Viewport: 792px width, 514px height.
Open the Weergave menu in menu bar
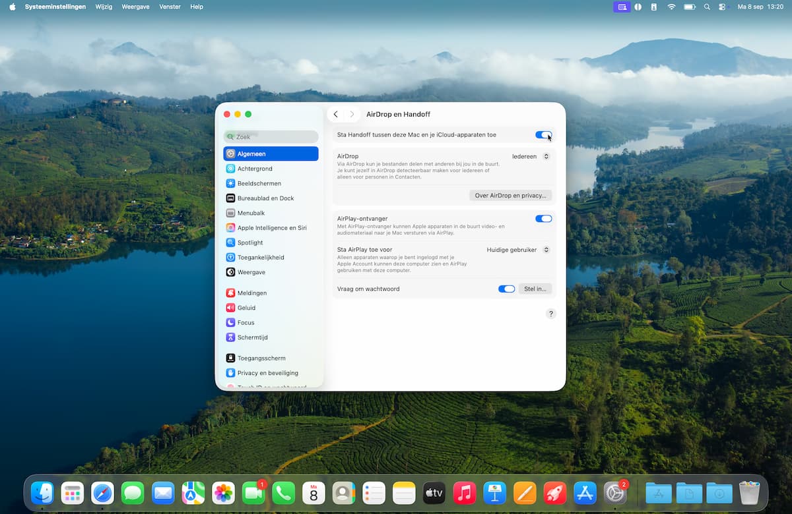135,7
